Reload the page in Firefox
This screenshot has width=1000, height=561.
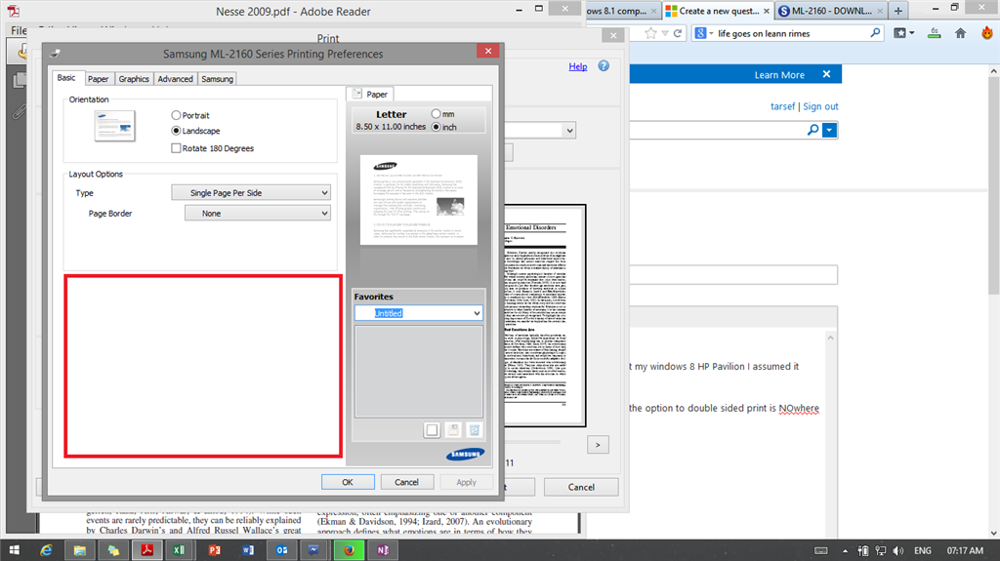pyautogui.click(x=678, y=33)
